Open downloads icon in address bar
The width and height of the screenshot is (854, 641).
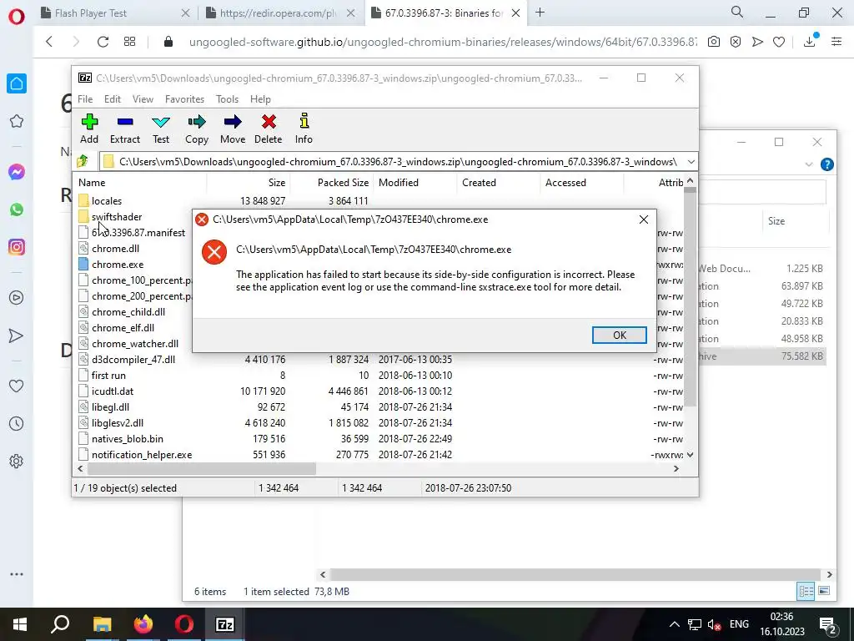(810, 41)
